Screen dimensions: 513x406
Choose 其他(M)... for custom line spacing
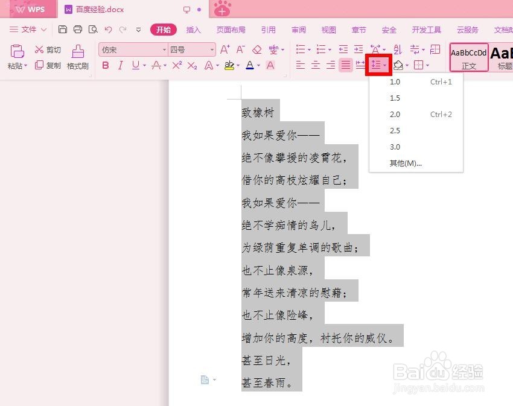403,163
